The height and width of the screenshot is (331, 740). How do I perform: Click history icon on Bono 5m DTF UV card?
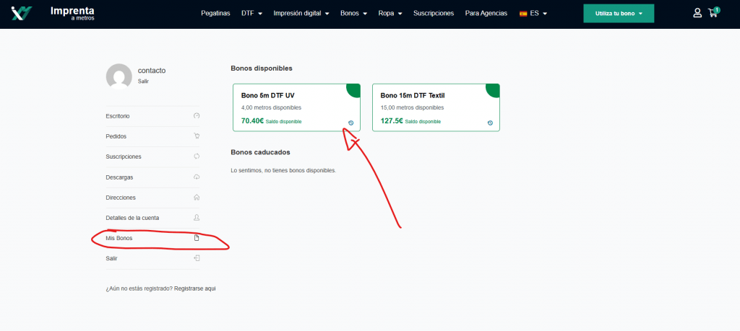pyautogui.click(x=350, y=123)
